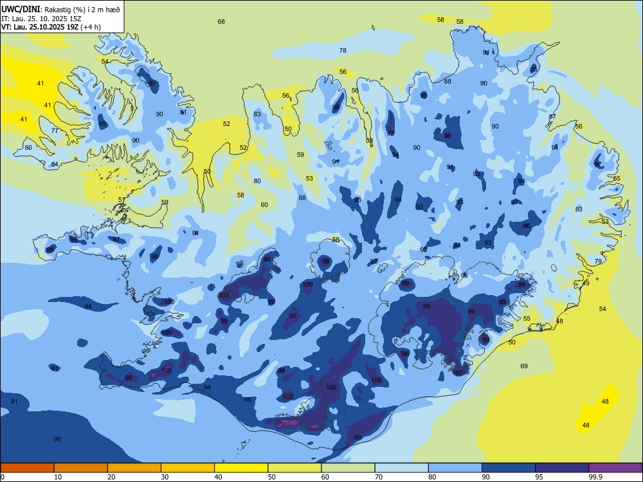Click the legend tick label 40
Image resolution: width=643 pixels, height=482 pixels.
point(219,477)
